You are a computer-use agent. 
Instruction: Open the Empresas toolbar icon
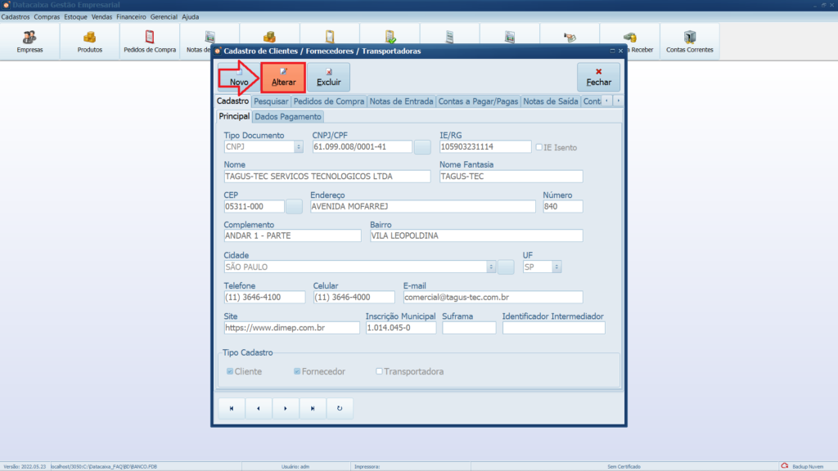(29, 42)
